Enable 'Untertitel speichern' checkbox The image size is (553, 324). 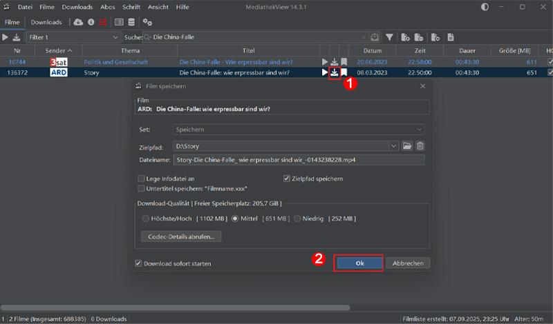click(142, 189)
